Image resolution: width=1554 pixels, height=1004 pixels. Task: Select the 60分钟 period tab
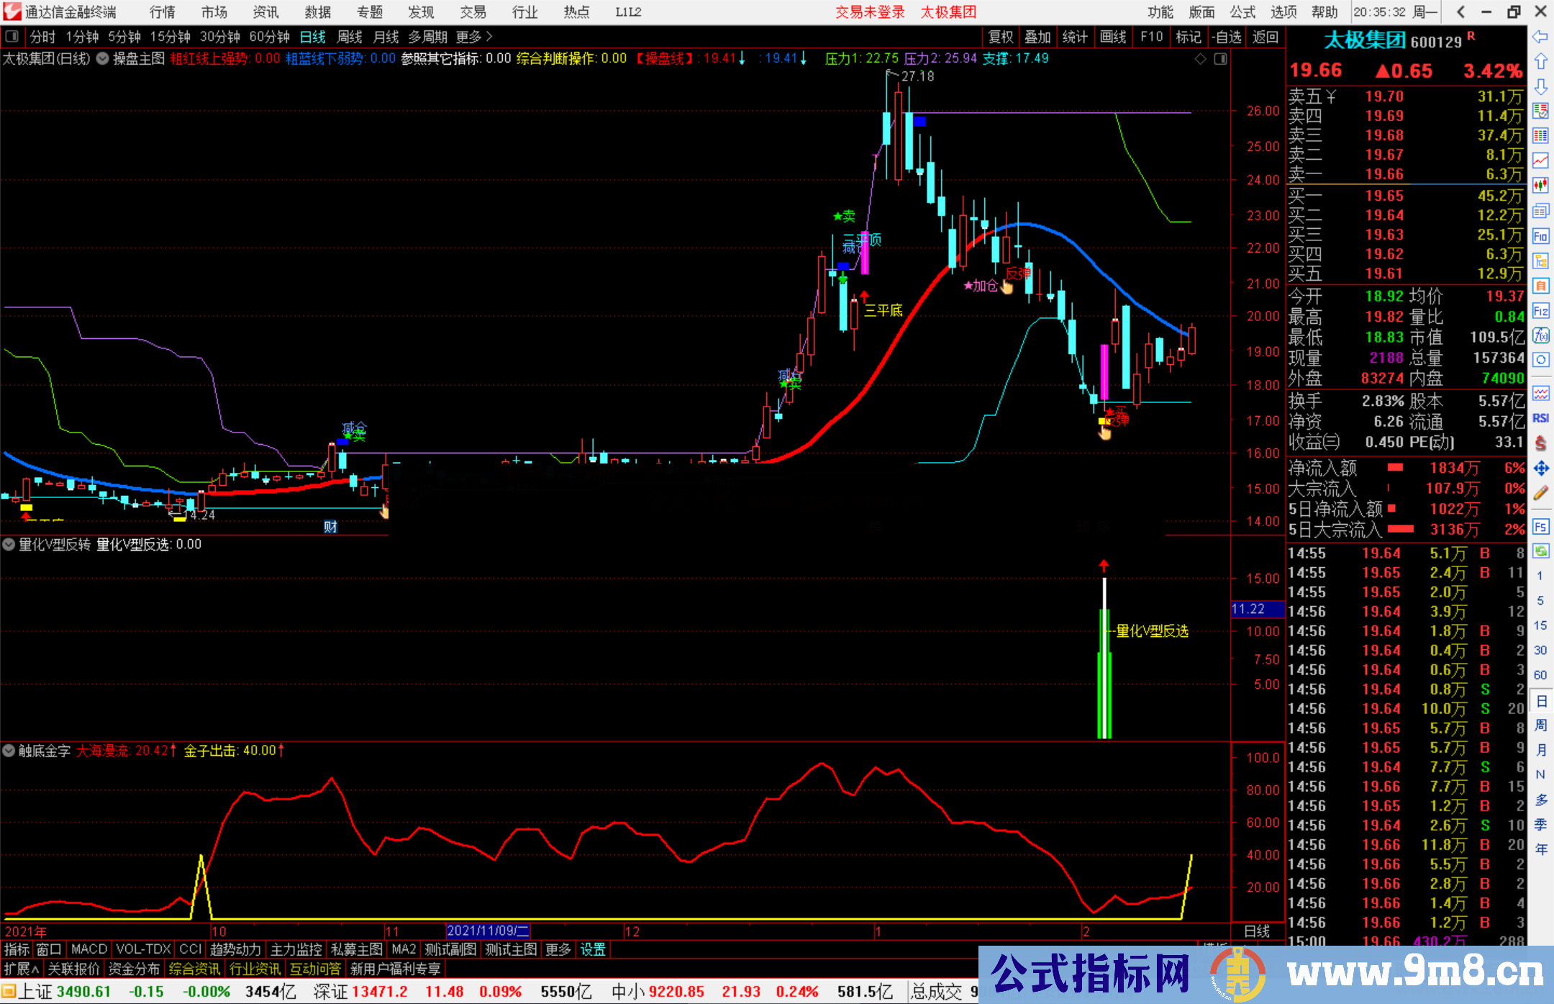[x=269, y=37]
